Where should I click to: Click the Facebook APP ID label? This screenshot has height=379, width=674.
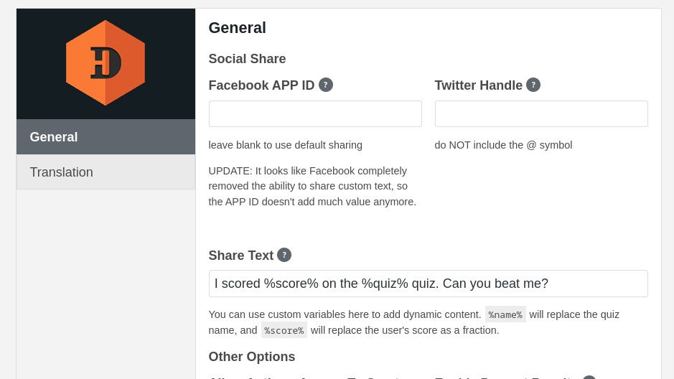(x=261, y=85)
